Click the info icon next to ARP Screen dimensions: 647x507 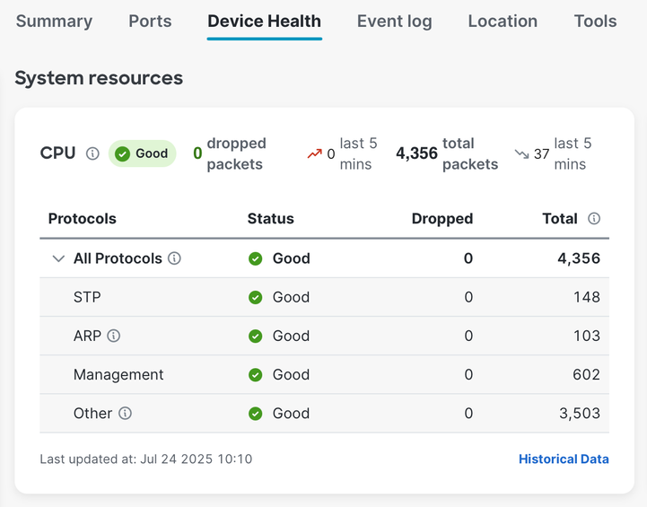pos(114,336)
